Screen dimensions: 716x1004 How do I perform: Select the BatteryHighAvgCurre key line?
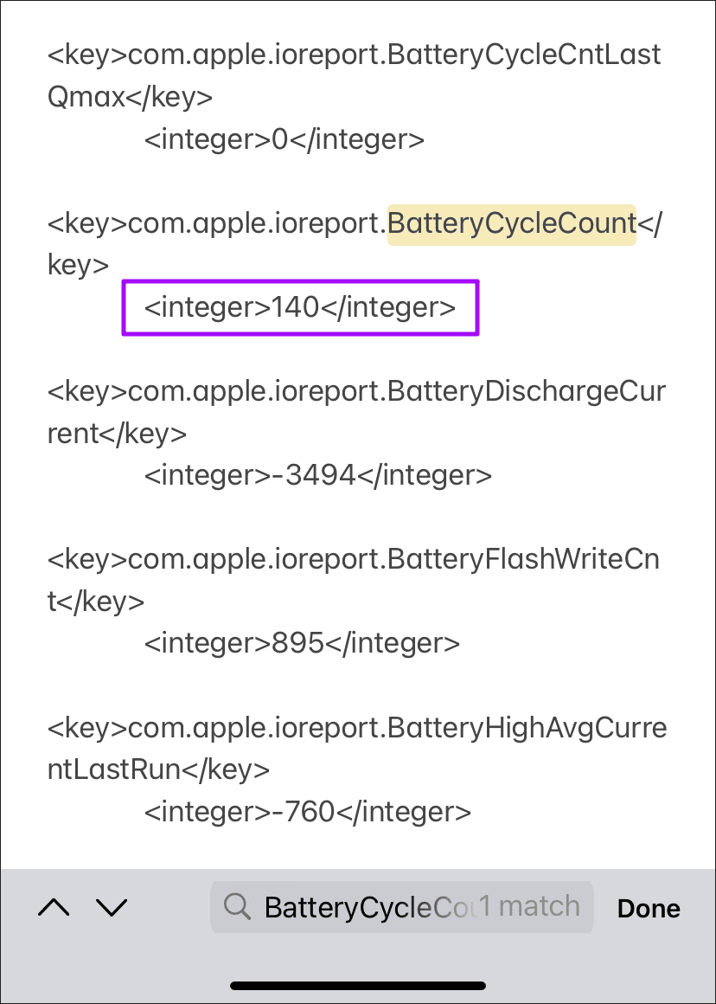coord(356,728)
